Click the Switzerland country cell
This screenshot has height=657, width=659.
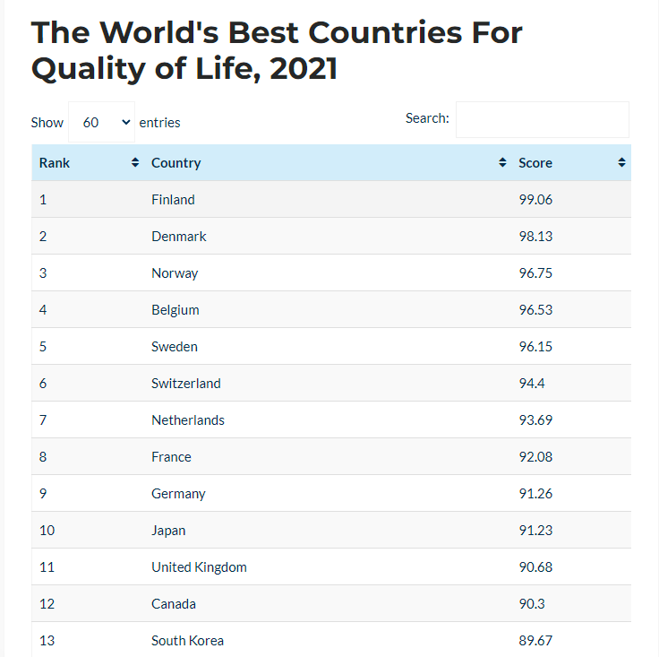pos(186,384)
